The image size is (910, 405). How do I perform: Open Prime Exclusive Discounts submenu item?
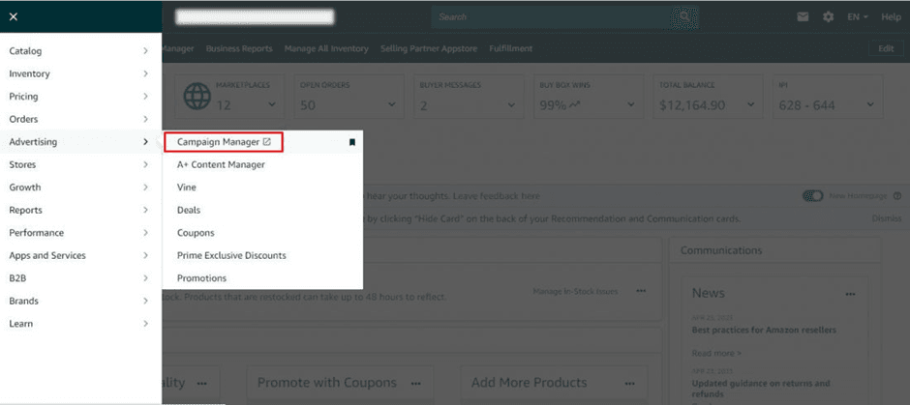pyautogui.click(x=231, y=255)
